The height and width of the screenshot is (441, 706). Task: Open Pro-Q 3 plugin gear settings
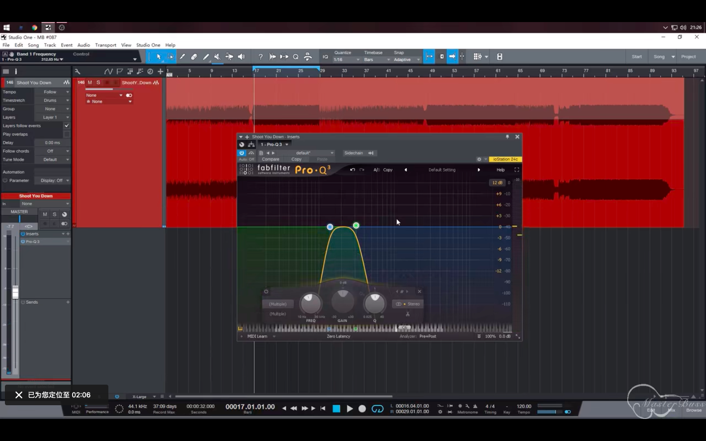coord(479,159)
